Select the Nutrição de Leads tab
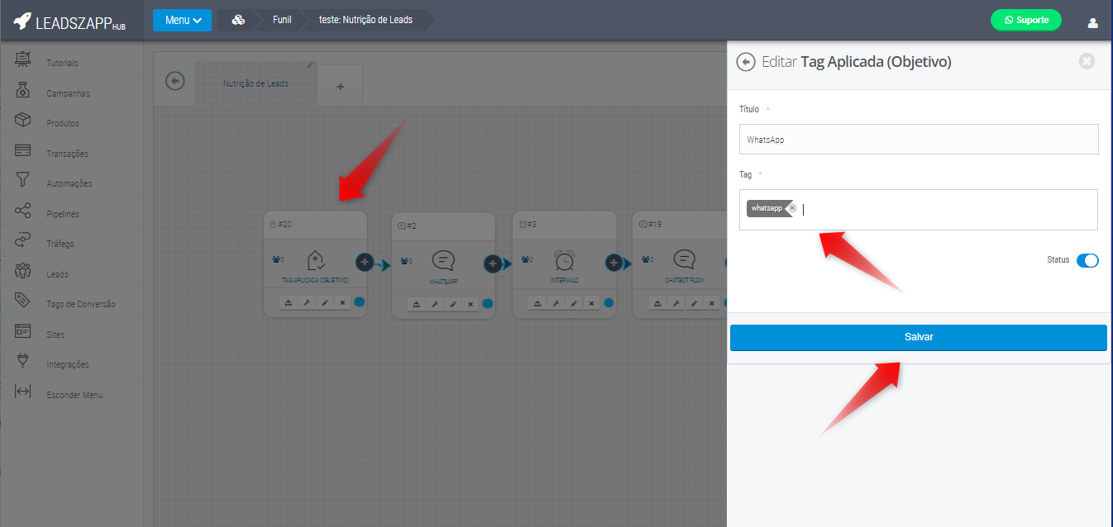 256,84
